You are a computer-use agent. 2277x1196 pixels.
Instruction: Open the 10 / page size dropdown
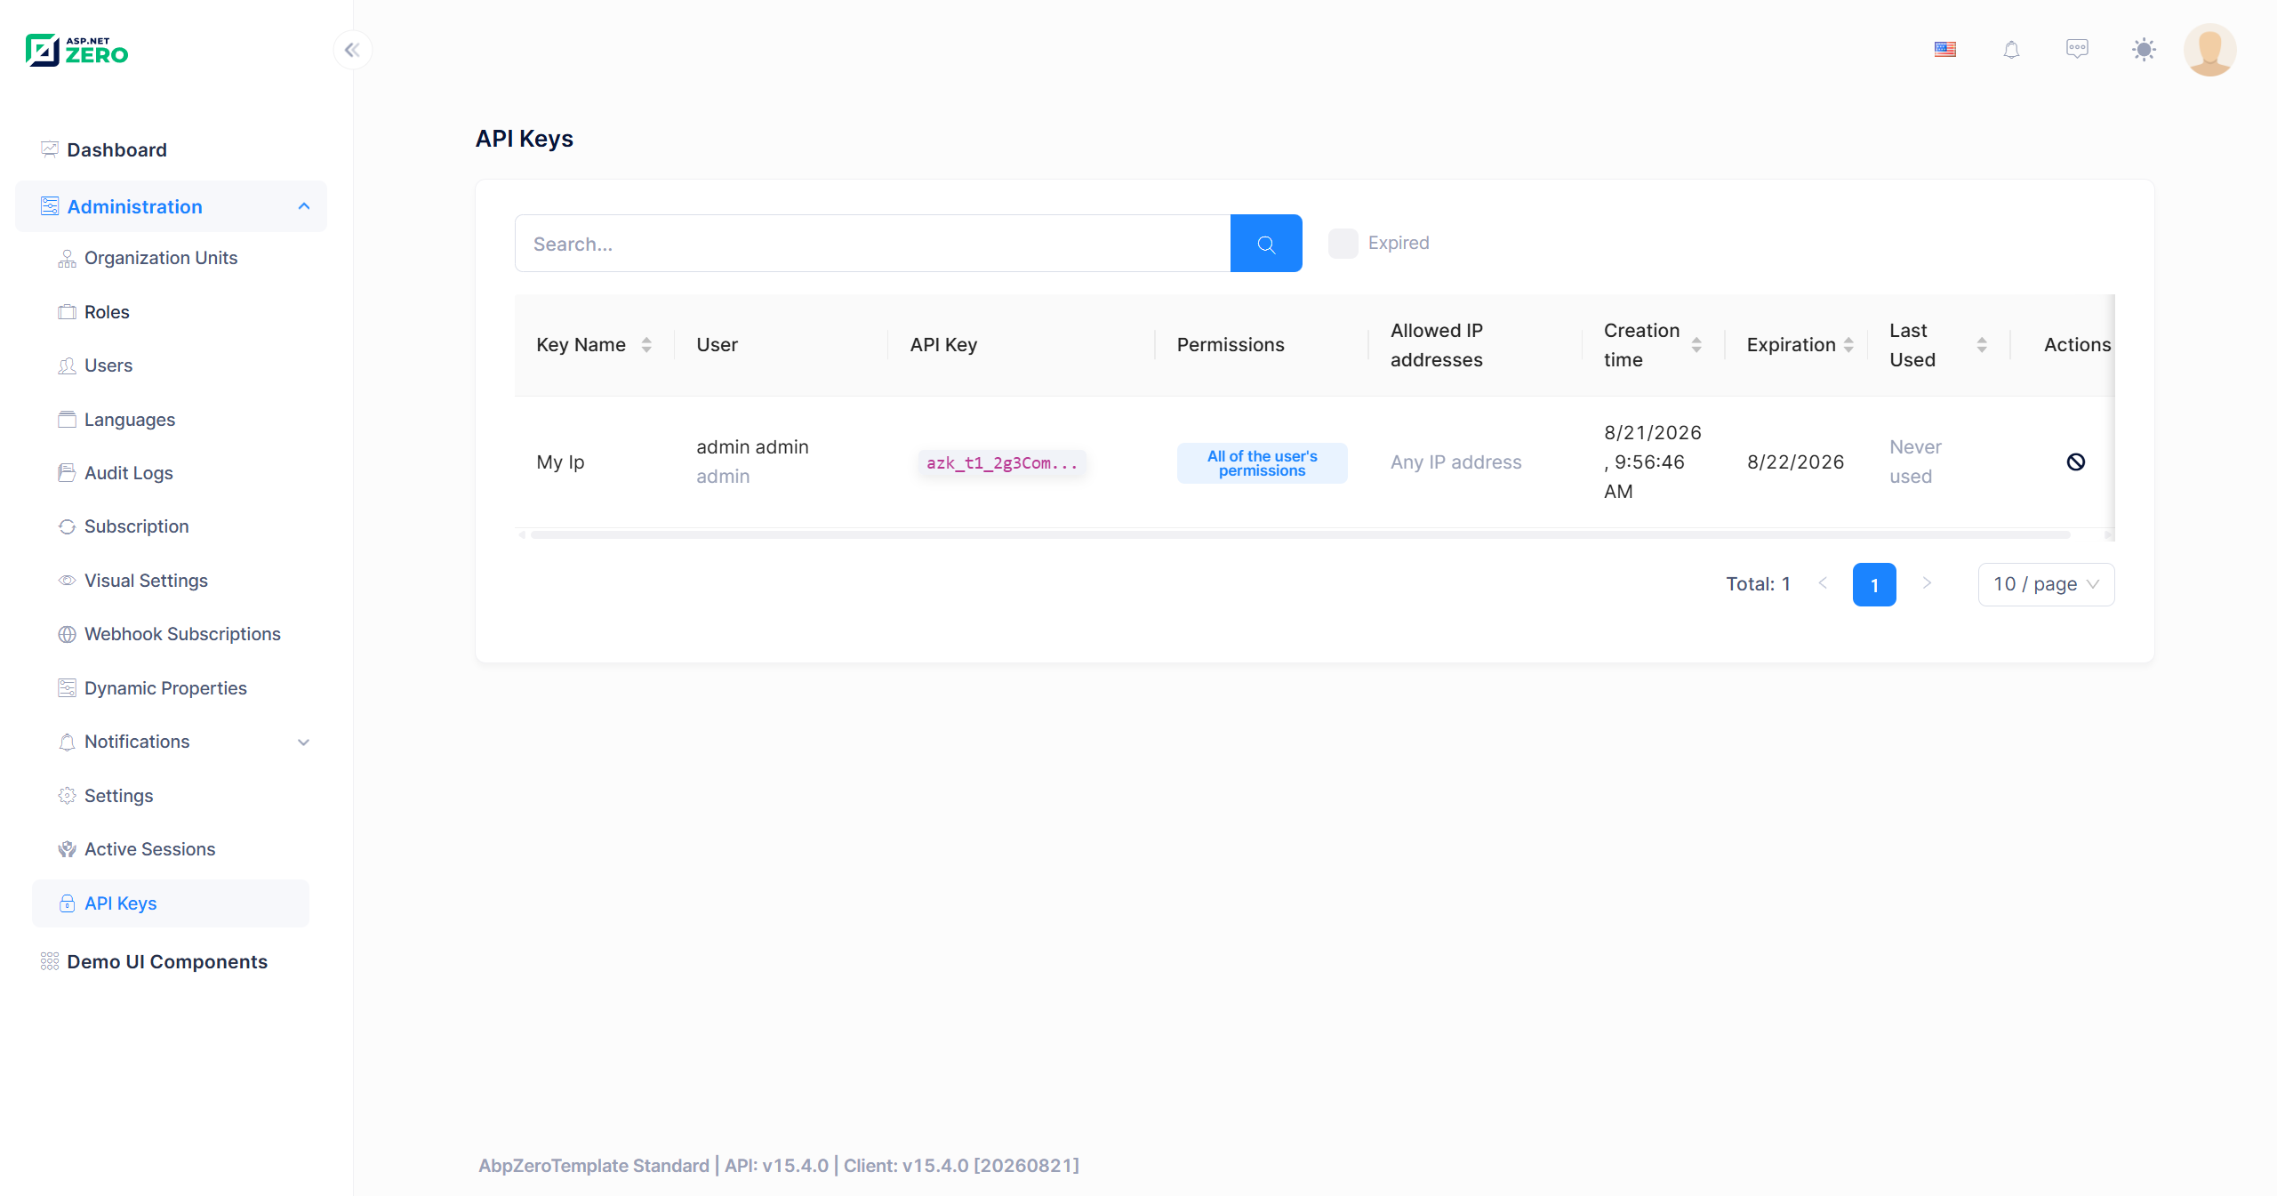2046,584
